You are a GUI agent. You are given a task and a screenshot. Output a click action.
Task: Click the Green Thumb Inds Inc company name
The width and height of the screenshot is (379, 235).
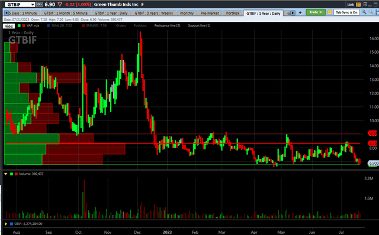coord(116,4)
